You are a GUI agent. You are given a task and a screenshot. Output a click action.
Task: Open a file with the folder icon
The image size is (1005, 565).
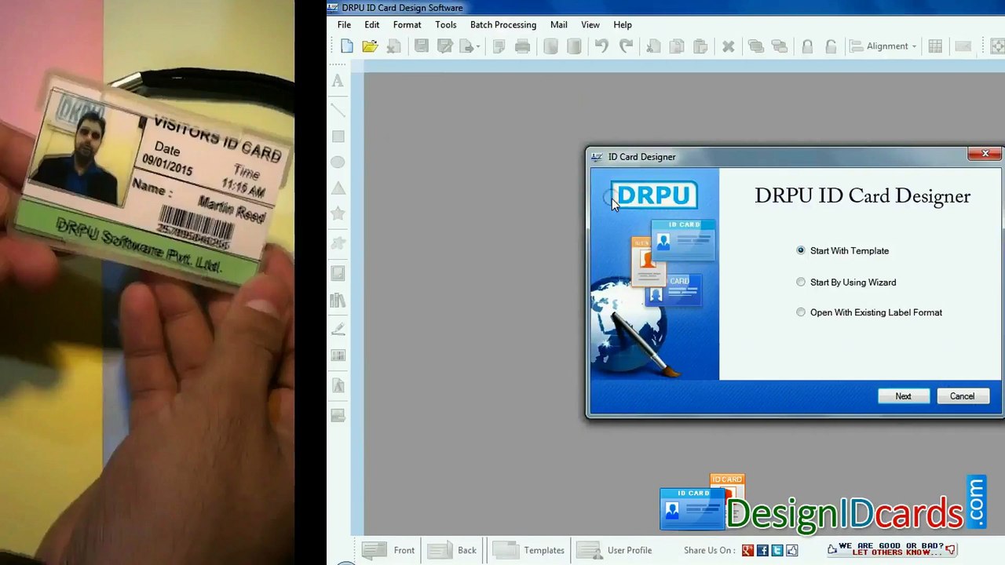[x=371, y=46]
